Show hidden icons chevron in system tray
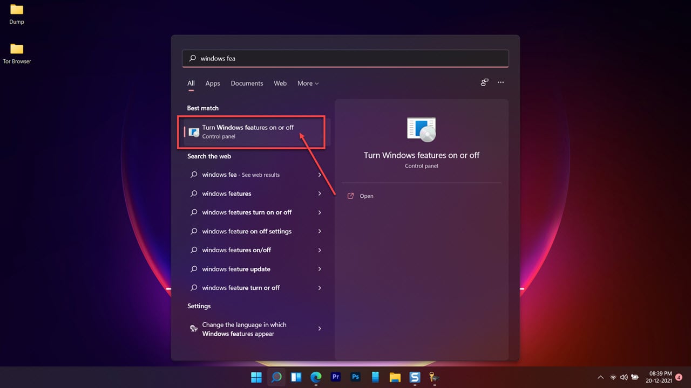The image size is (691, 388). coord(601,377)
